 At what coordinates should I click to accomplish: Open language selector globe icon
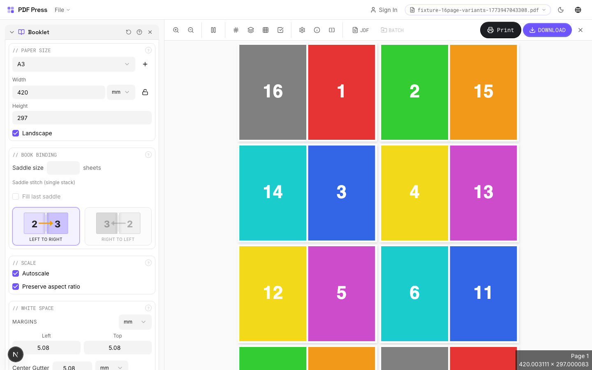578,10
